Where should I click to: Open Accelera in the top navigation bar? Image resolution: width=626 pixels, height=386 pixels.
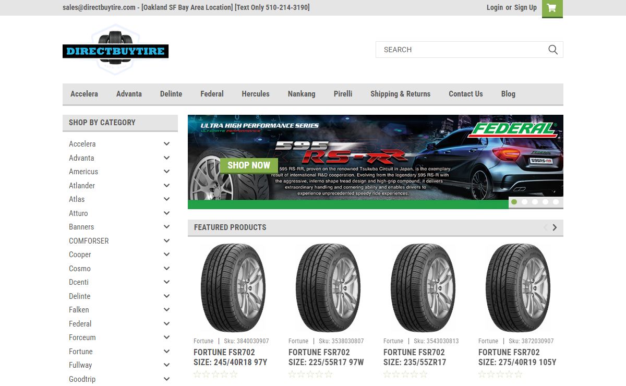point(84,94)
